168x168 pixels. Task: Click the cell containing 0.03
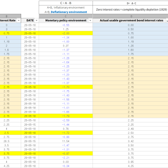[66, 162]
